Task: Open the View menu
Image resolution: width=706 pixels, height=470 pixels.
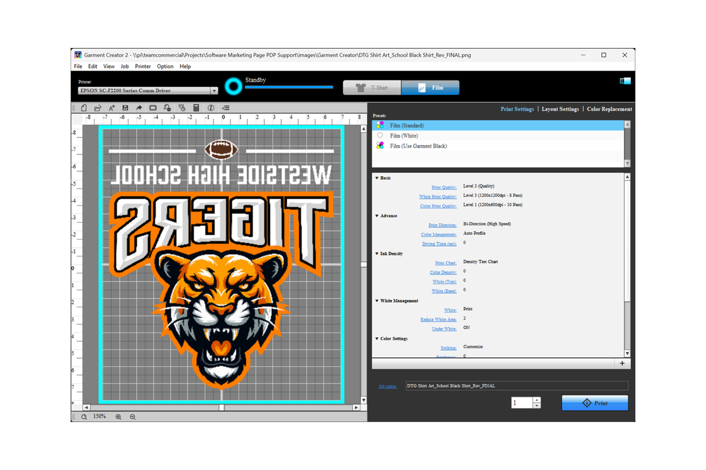Action: (109, 66)
